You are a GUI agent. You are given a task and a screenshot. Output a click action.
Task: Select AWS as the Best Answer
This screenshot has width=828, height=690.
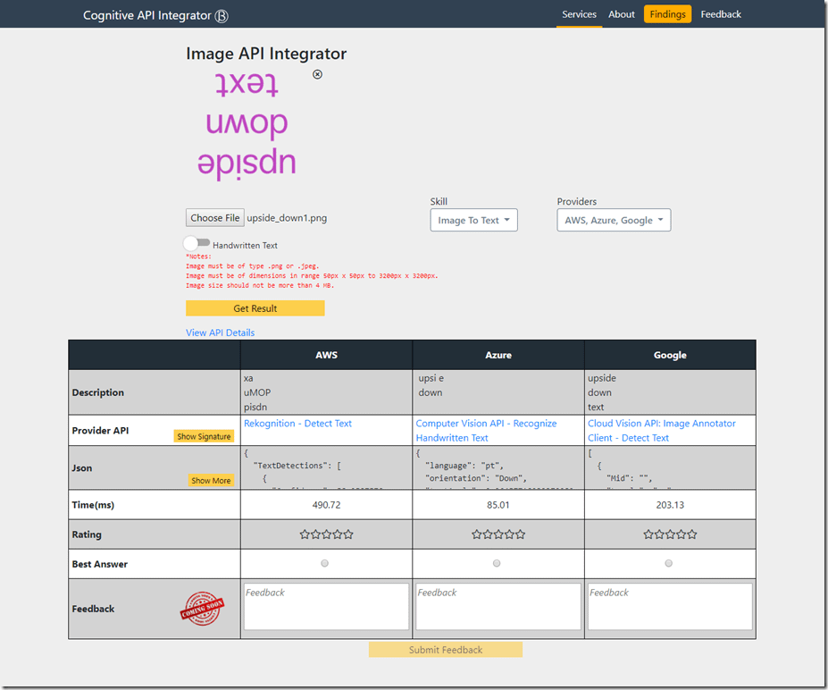pyautogui.click(x=325, y=563)
